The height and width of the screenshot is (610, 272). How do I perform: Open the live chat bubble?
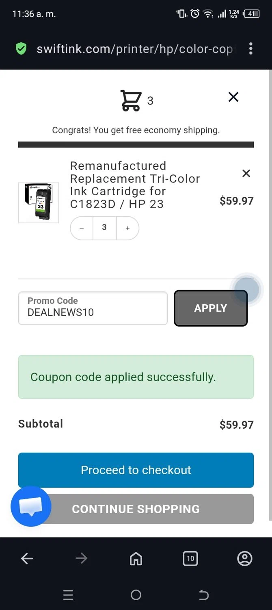pos(31,506)
